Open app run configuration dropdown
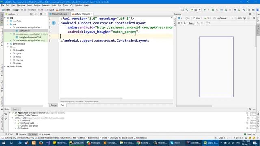Viewport: 260px width, 146px height. [x=196, y=10]
